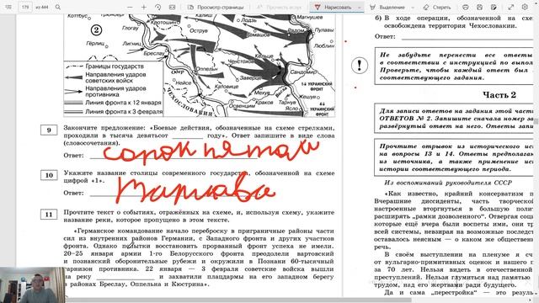Expand the Нарисовать pen options dropdown
This screenshot has width=539, height=303.
360,8
